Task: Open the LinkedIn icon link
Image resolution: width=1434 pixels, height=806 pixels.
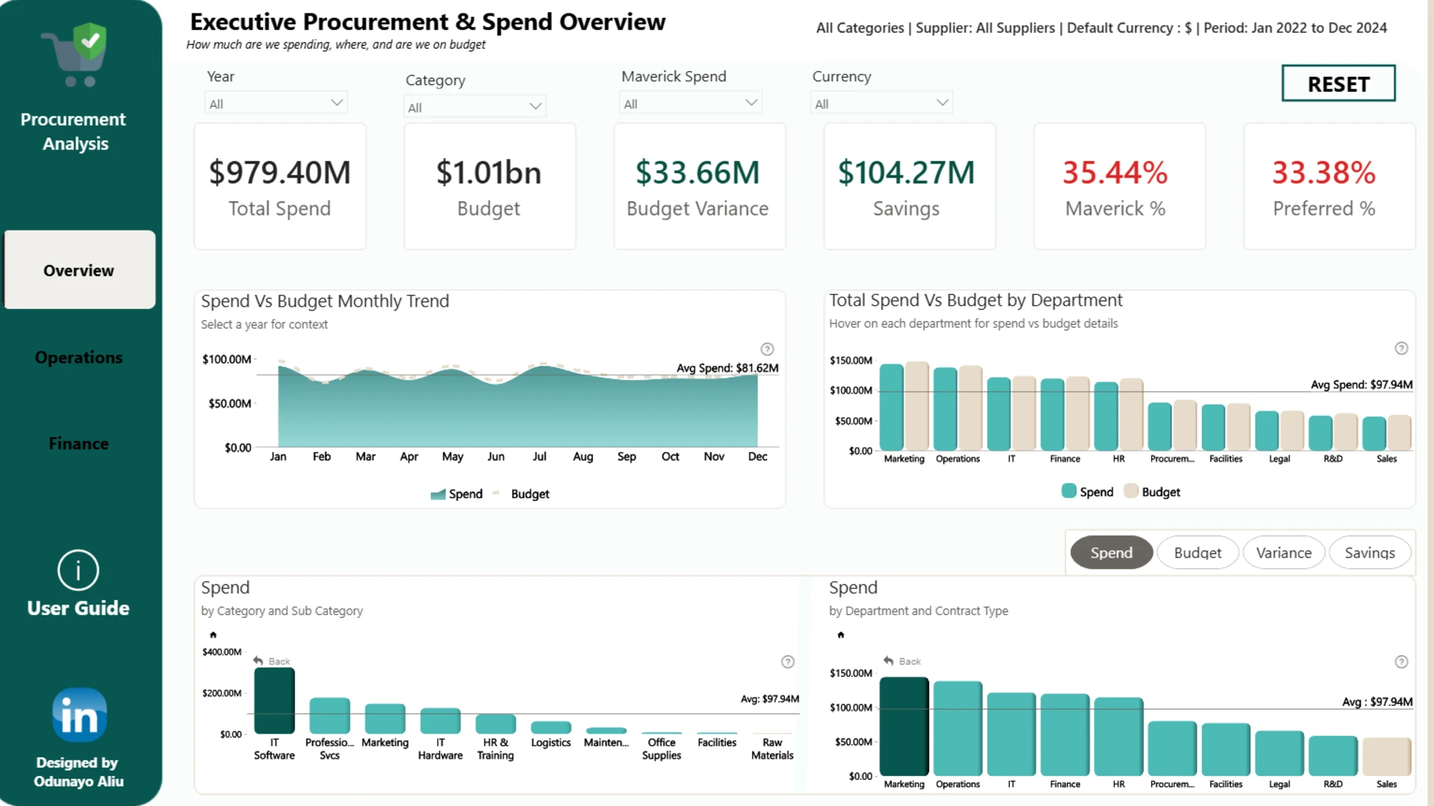Action: (x=79, y=714)
